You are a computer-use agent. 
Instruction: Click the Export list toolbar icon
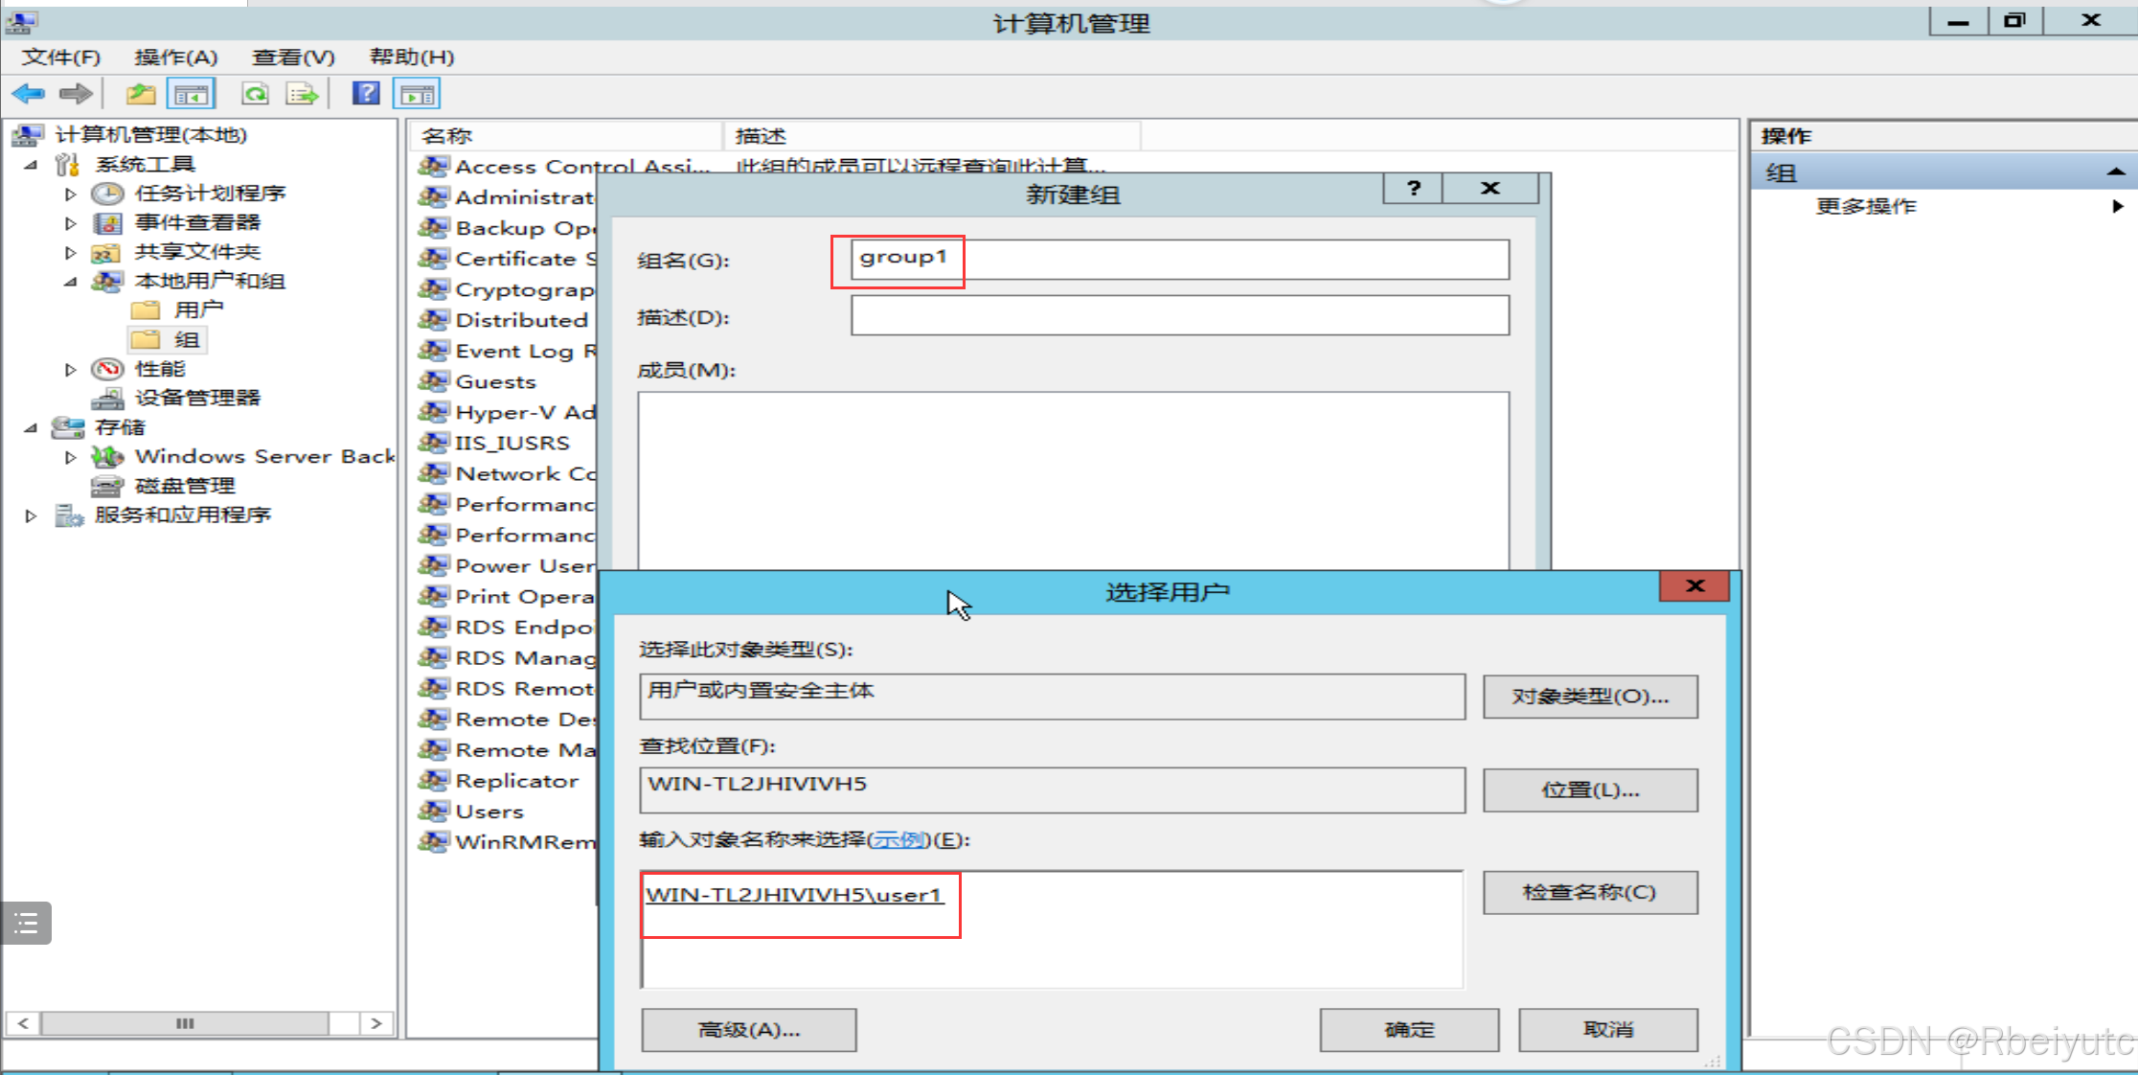coord(302,94)
